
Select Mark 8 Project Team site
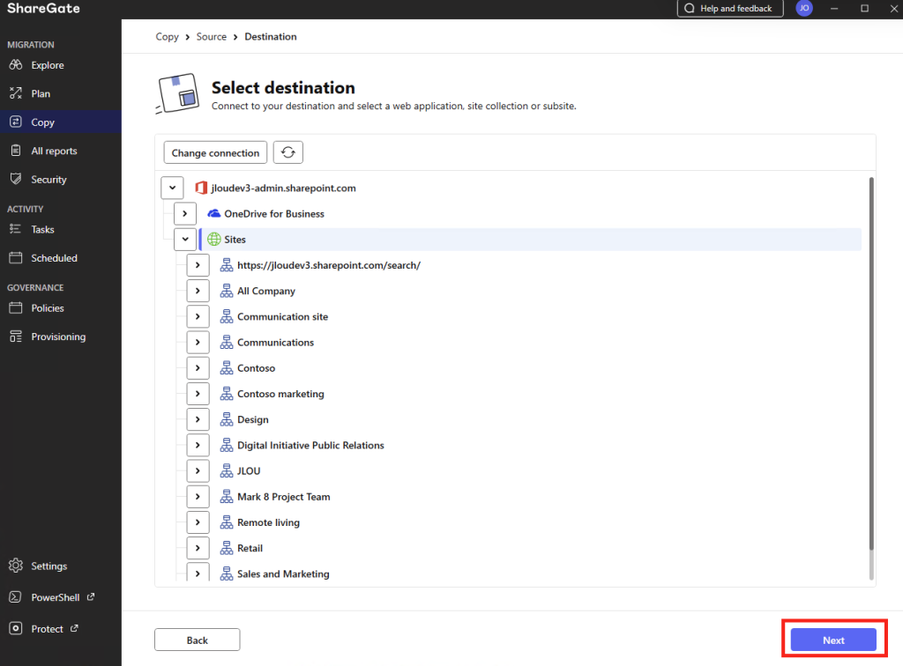[284, 496]
